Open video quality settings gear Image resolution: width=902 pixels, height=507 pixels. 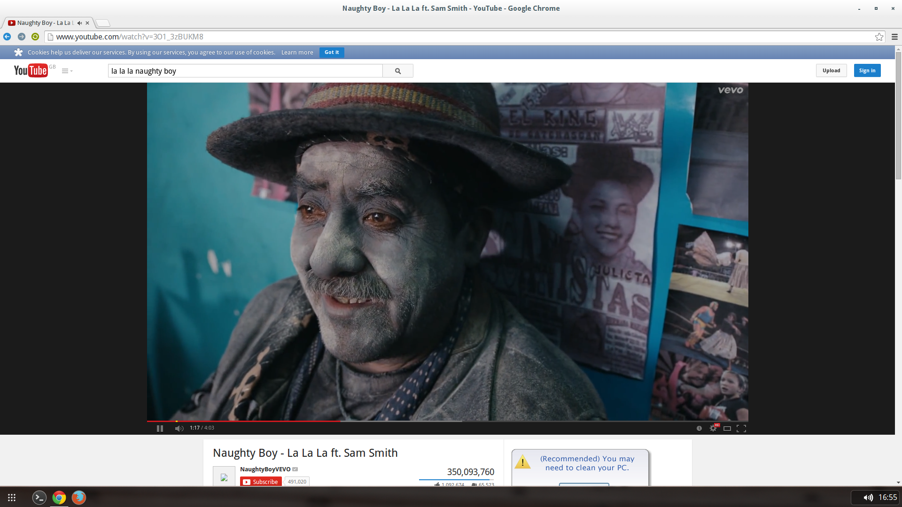714,428
